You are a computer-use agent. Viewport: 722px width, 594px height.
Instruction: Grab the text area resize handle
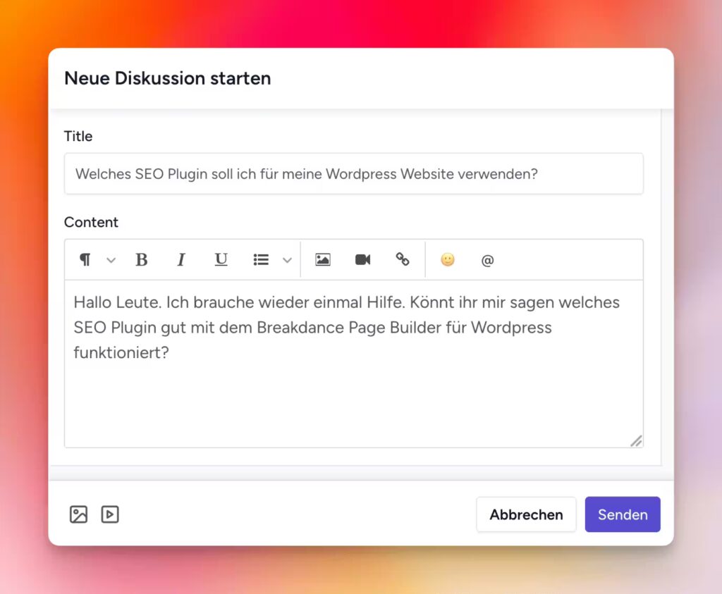(x=637, y=441)
